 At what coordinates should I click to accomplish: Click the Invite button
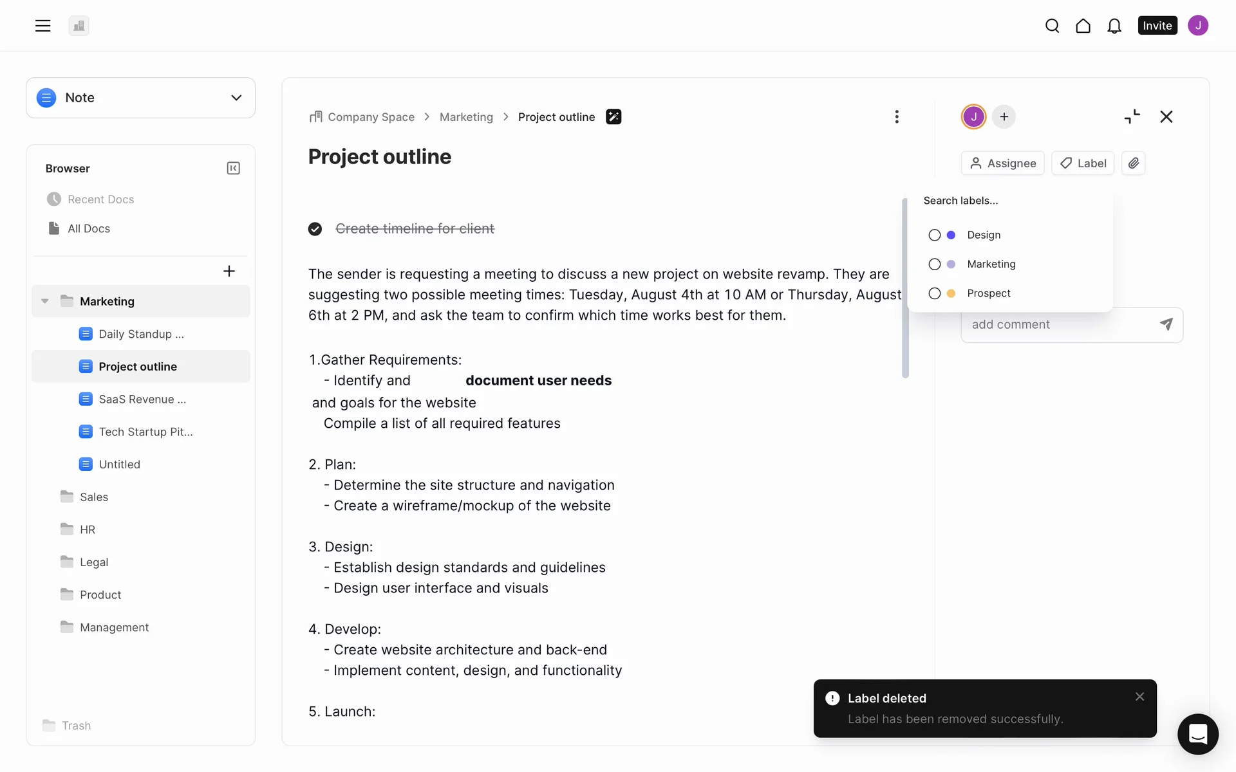pos(1157,26)
